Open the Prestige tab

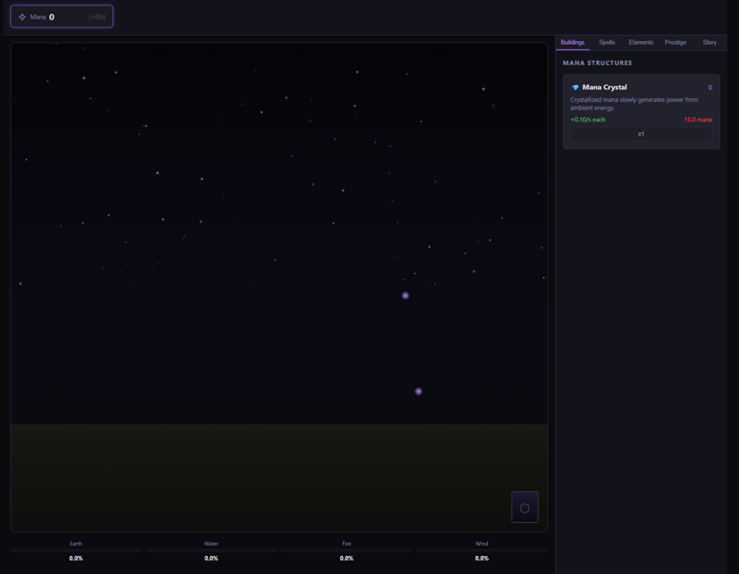tap(675, 42)
